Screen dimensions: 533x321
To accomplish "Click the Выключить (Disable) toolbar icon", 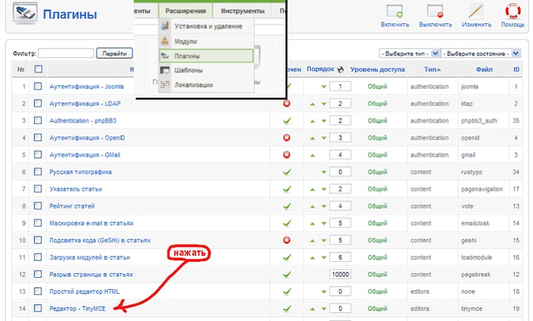I will coord(435,12).
